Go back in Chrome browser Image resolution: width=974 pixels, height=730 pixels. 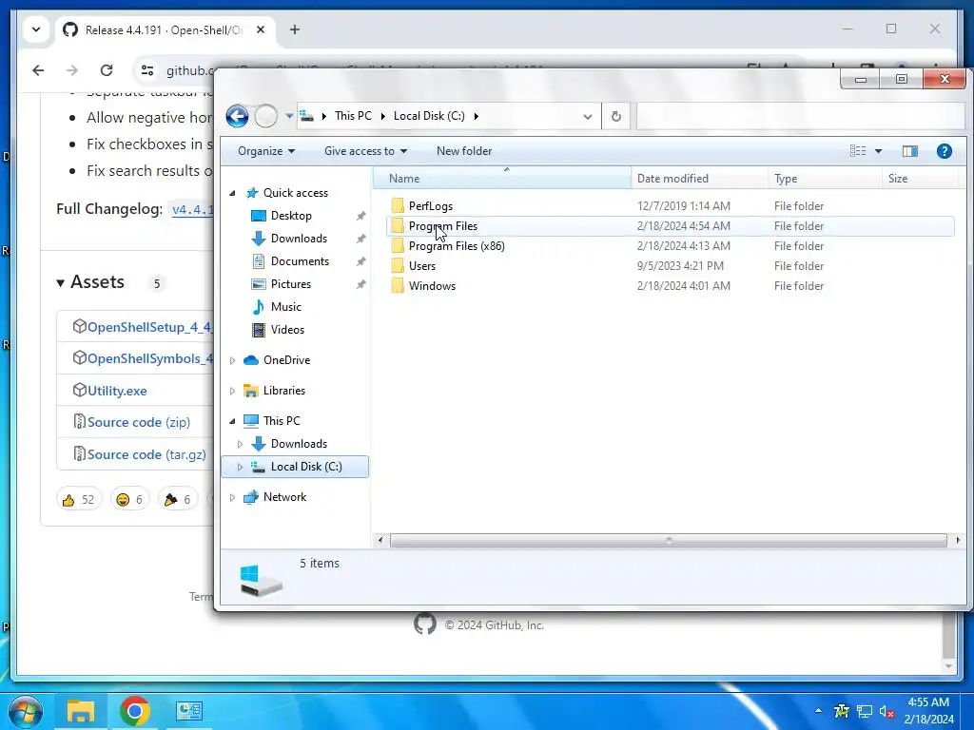point(38,70)
